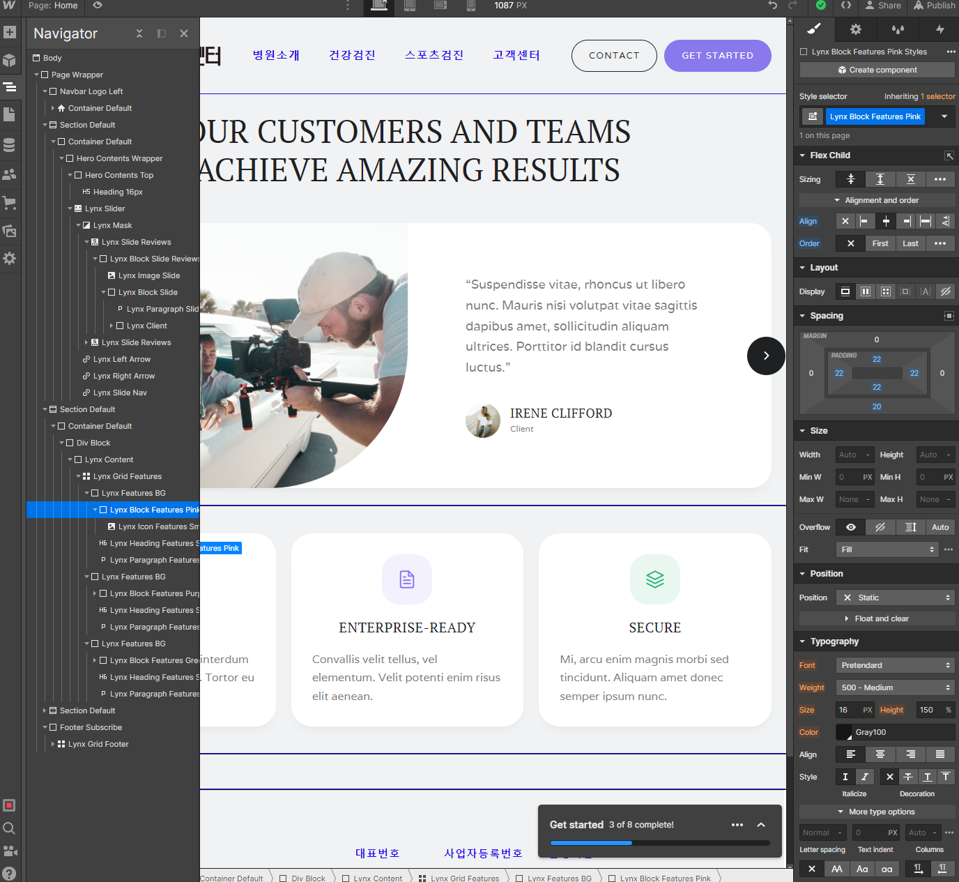The width and height of the screenshot is (959, 882).
Task: Click the Navigator pin panel icon
Action: tap(162, 33)
